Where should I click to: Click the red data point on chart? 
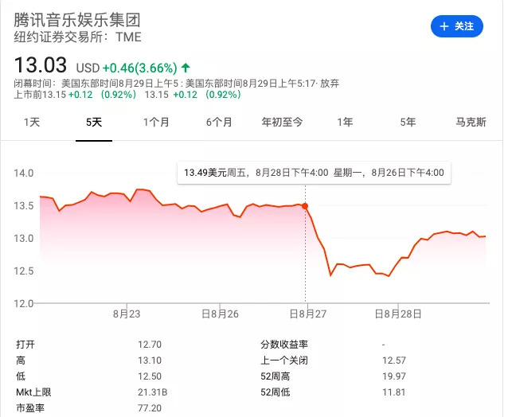click(x=305, y=206)
